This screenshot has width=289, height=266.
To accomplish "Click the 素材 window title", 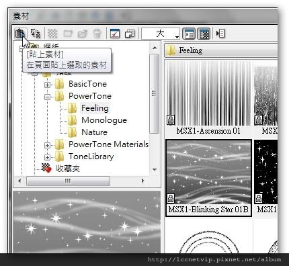I will (x=21, y=16).
